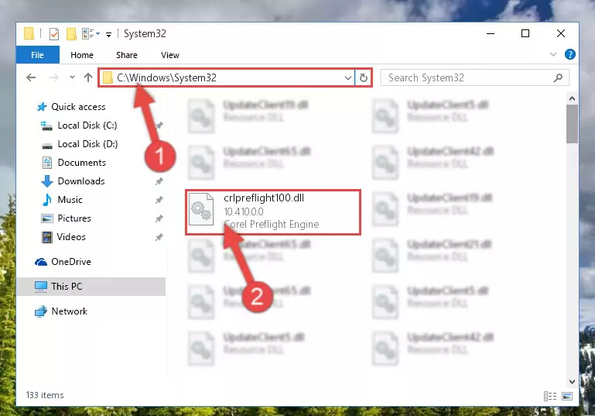Switch to the View ribbon tab

[169, 55]
